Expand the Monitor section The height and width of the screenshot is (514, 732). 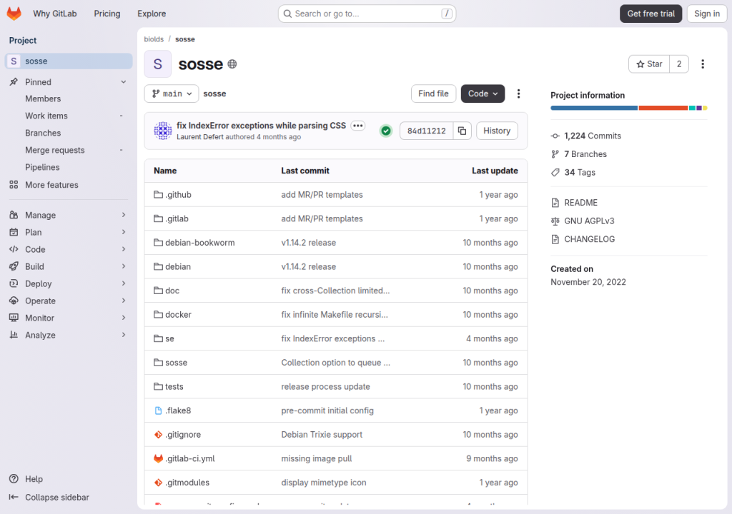point(68,318)
